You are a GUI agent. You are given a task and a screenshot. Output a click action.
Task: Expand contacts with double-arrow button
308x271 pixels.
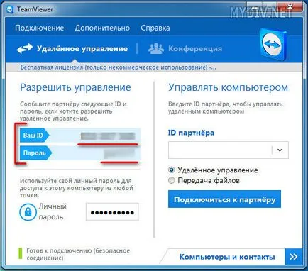click(x=294, y=257)
